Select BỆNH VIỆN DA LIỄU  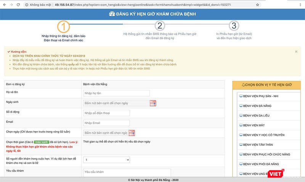click(x=256, y=116)
